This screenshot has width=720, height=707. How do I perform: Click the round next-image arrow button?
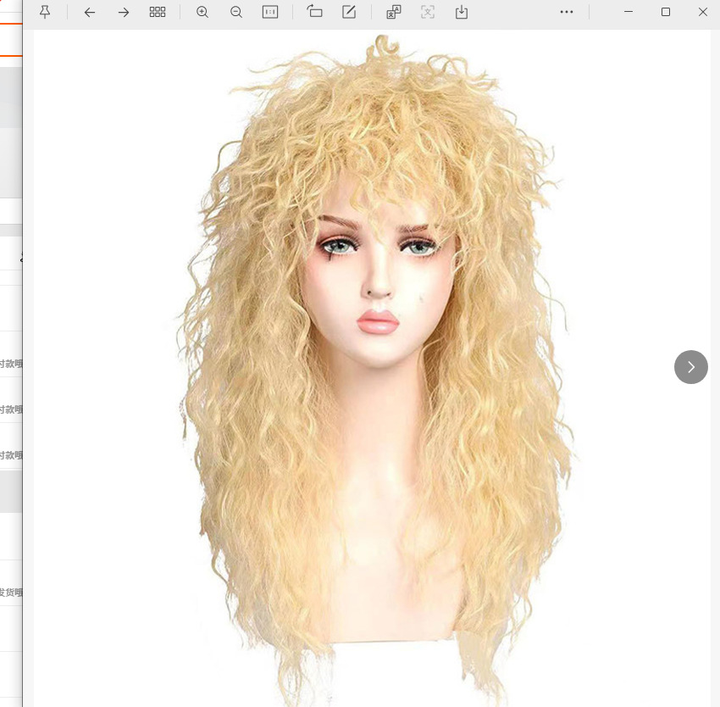tap(690, 367)
